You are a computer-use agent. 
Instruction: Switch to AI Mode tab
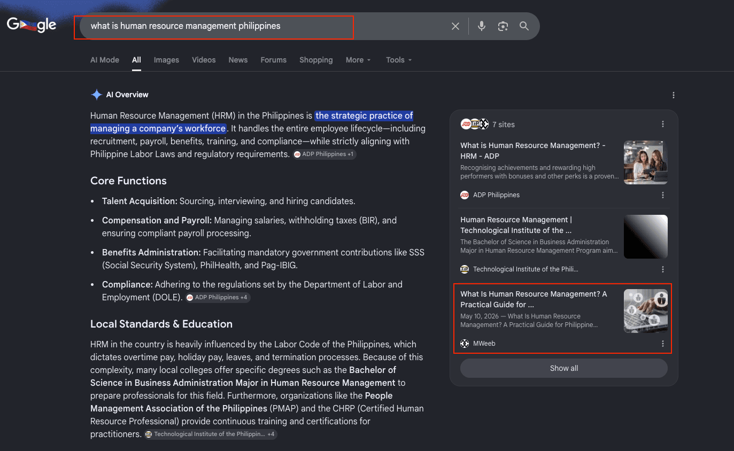[x=105, y=60]
